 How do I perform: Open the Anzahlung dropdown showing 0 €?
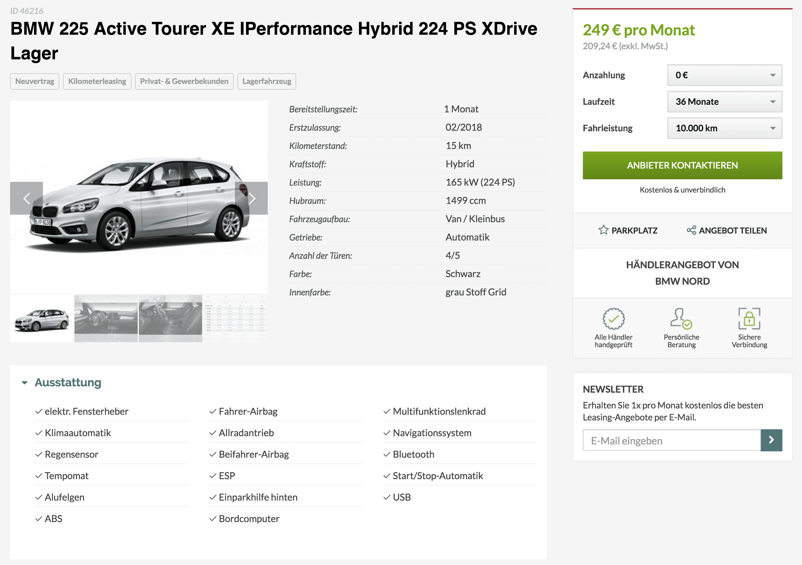pyautogui.click(x=724, y=75)
